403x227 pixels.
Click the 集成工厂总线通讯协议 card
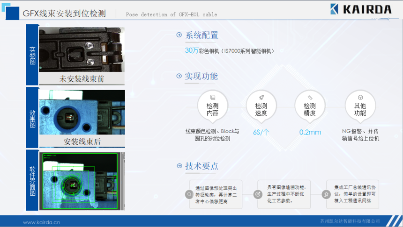(x=352, y=194)
